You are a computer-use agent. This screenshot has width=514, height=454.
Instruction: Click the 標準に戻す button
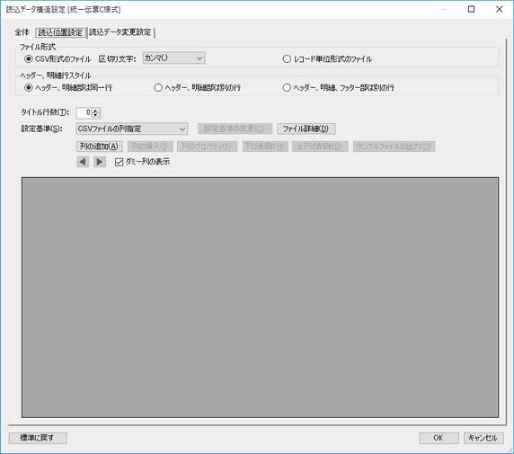38,438
